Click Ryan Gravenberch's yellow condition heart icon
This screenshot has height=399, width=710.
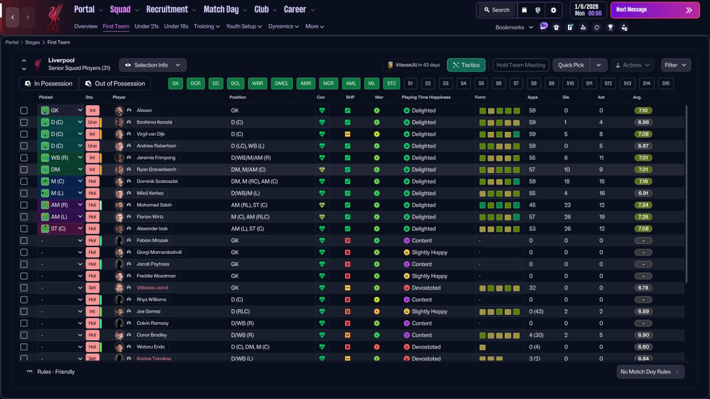click(322, 170)
